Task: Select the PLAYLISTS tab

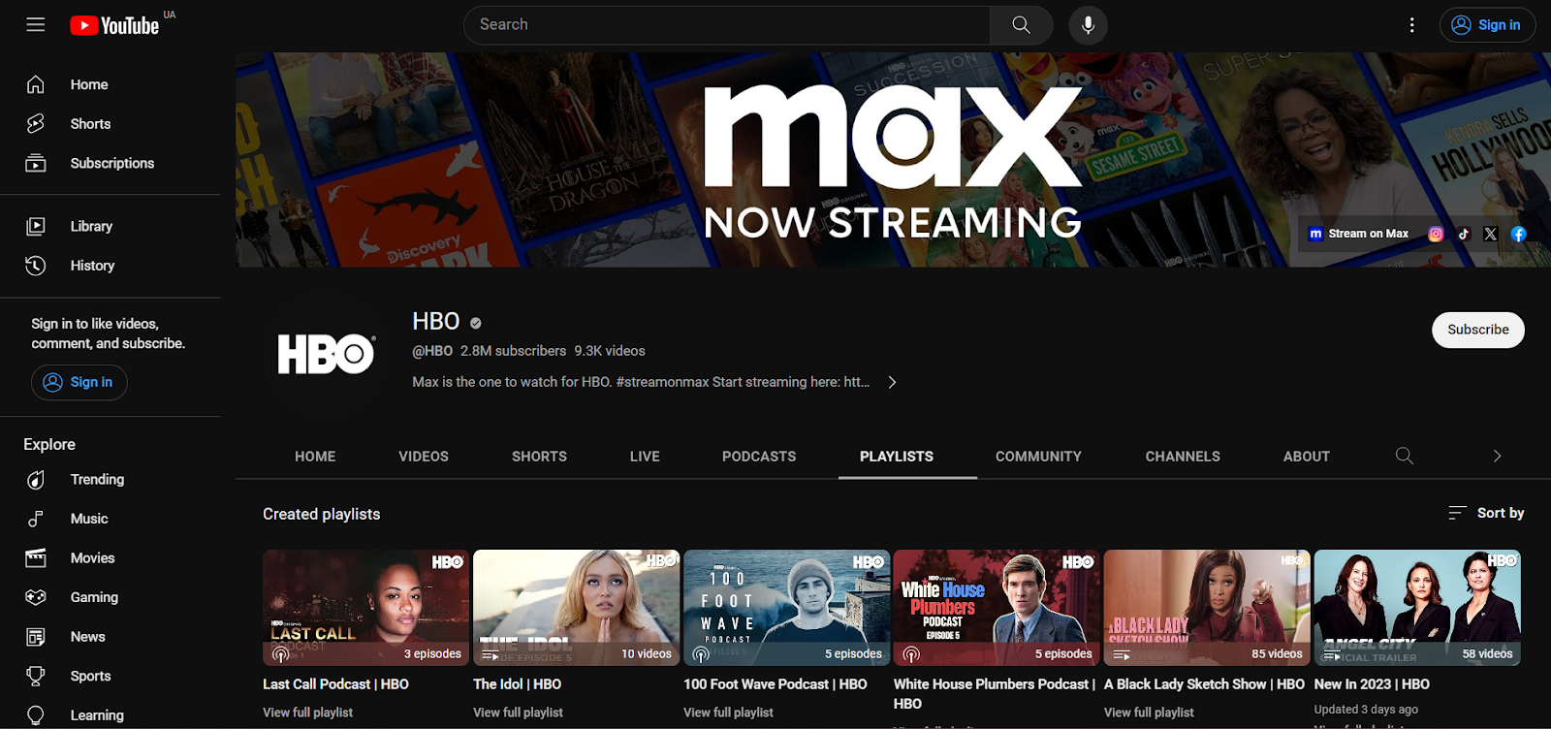Action: coord(897,456)
